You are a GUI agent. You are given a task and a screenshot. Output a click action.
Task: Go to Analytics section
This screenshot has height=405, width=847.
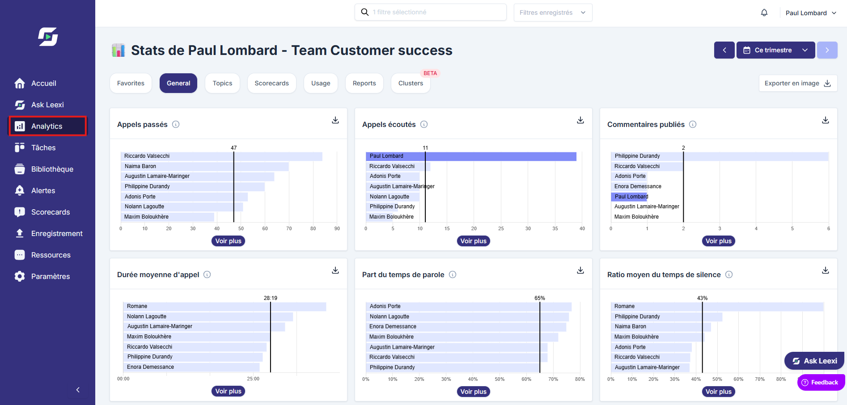click(47, 126)
